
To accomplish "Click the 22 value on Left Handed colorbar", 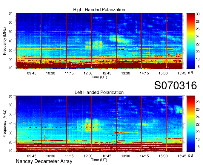I will click(x=198, y=124).
